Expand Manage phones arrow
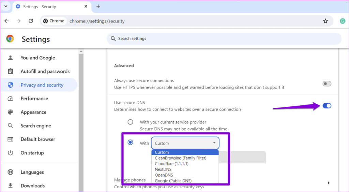 pos(329,183)
